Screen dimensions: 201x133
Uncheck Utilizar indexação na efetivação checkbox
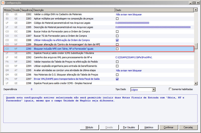click(117, 40)
